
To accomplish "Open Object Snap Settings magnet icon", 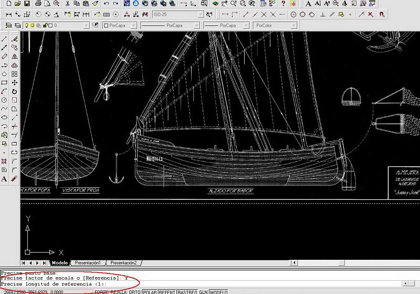I will coord(382,15).
